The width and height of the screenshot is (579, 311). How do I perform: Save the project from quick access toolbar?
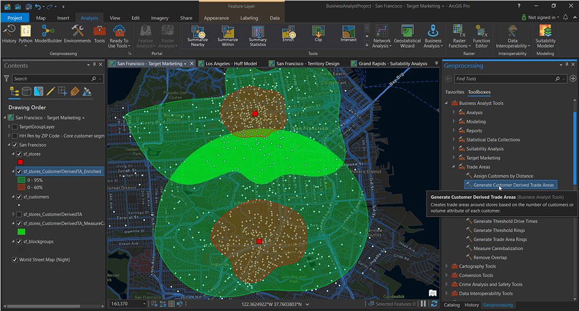click(28, 6)
